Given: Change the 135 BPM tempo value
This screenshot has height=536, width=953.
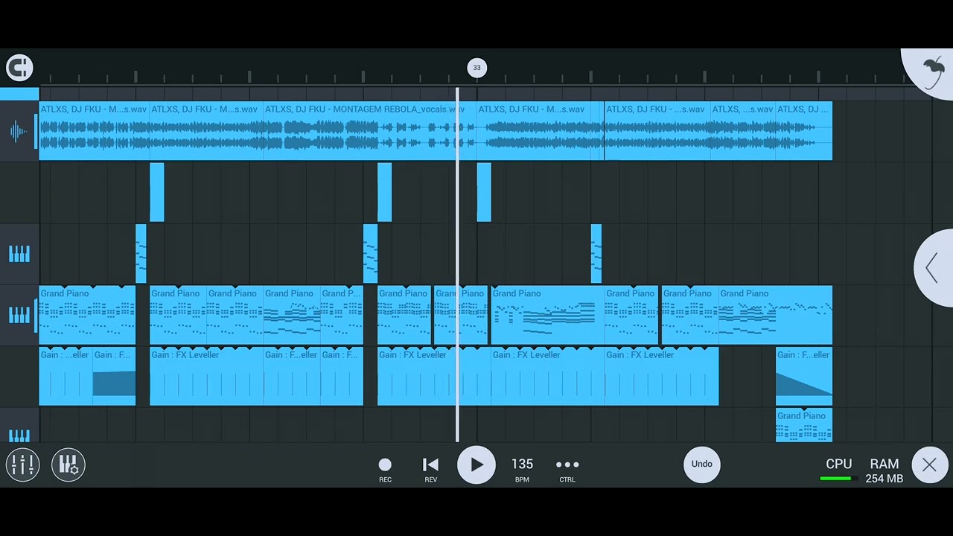Looking at the screenshot, I should pos(522,469).
